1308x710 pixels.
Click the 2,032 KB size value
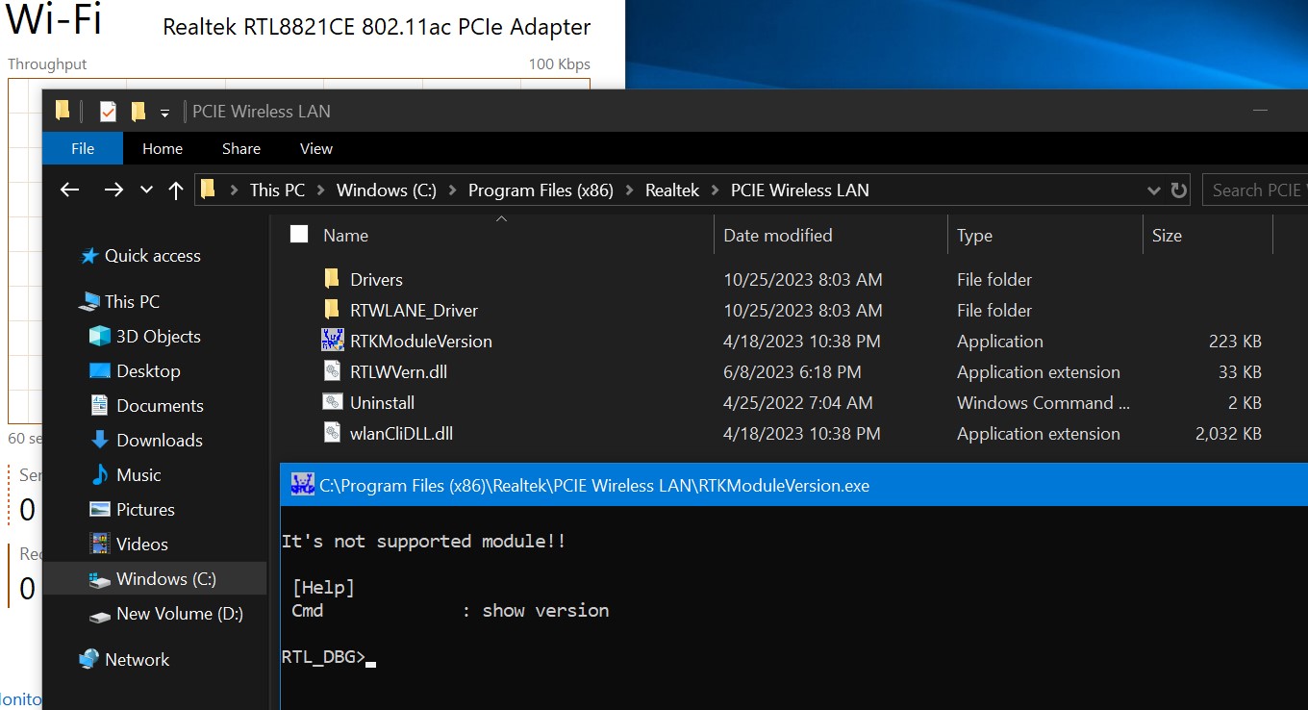click(x=1228, y=433)
